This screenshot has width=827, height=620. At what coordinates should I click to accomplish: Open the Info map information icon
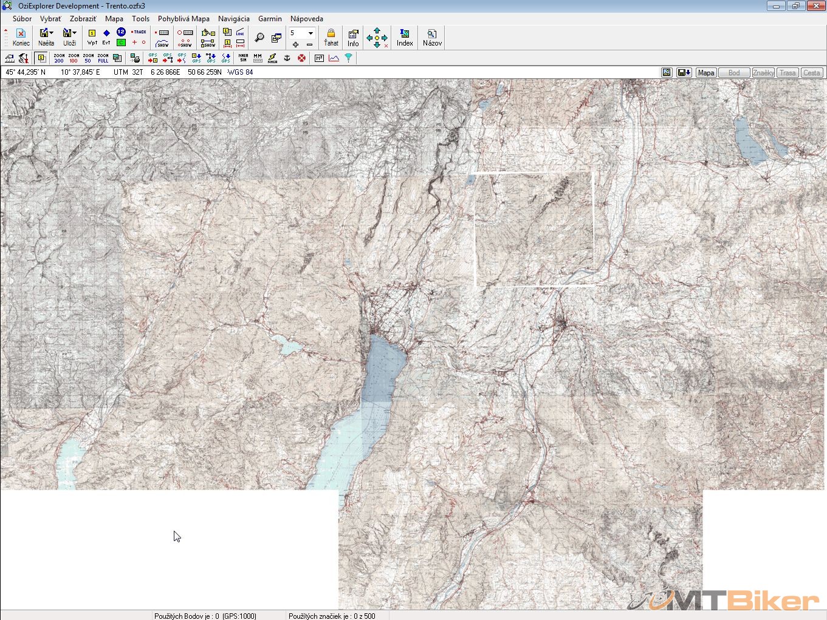(x=353, y=37)
